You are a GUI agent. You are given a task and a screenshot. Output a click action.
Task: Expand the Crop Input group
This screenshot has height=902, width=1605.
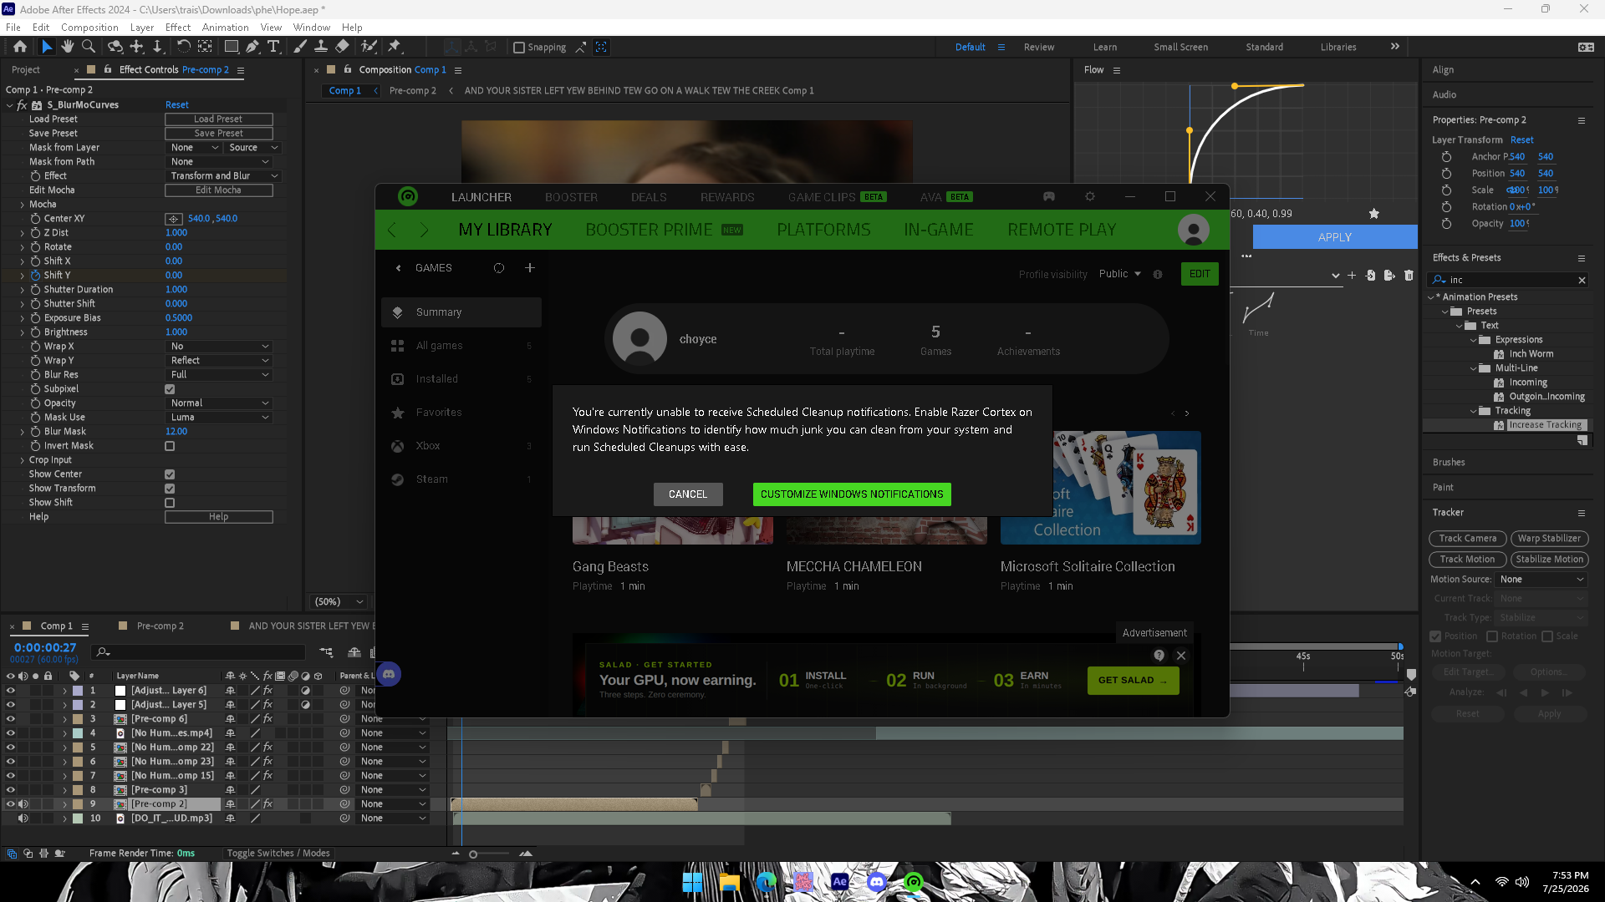pos(23,460)
